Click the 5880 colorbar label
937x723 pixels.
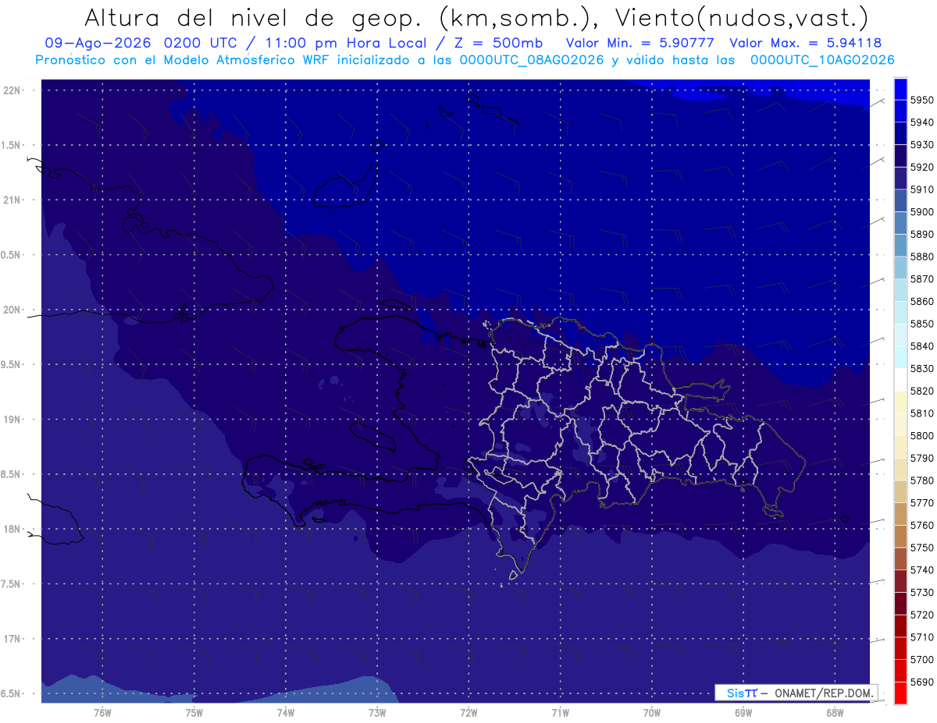click(922, 257)
